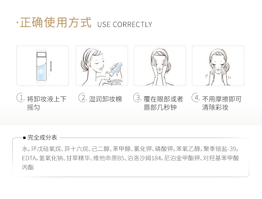This screenshot has height=199, width=262.
Task: Click the 不用摩擦即可清除彩妆 caption
Action: 222,103
